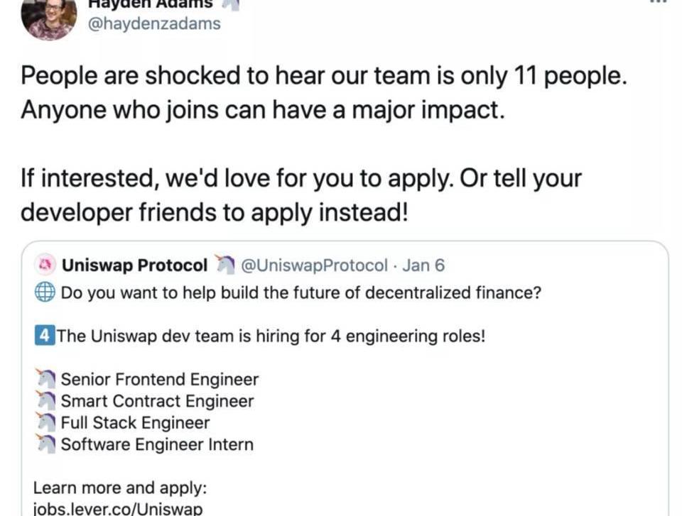
Task: Click the Hayden Adams display name
Action: [149, 3]
